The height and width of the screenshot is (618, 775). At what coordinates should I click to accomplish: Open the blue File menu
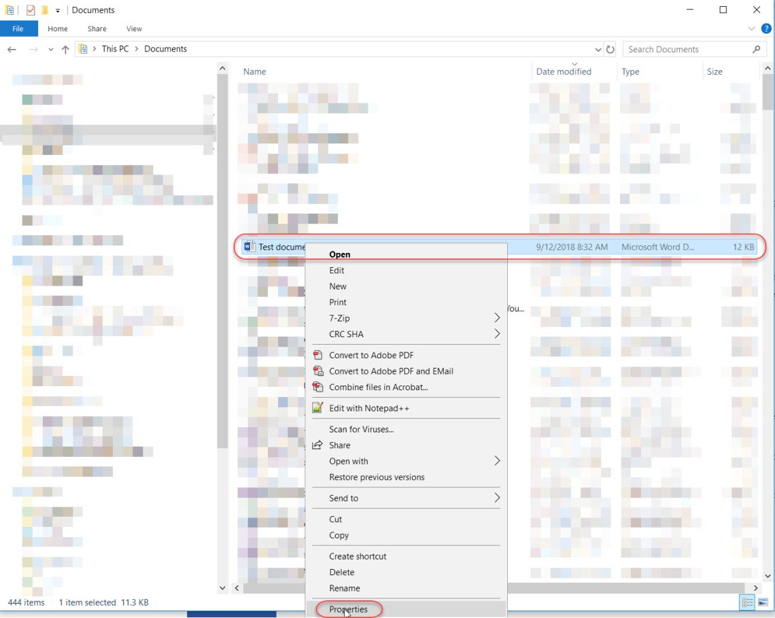pos(18,29)
